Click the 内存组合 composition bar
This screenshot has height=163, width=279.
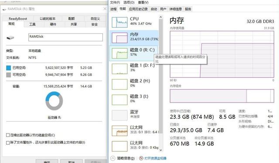click(x=222, y=96)
